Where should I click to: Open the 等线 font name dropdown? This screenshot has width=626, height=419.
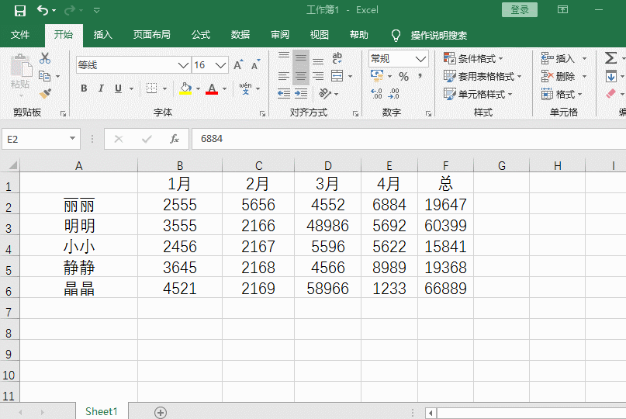coord(183,65)
